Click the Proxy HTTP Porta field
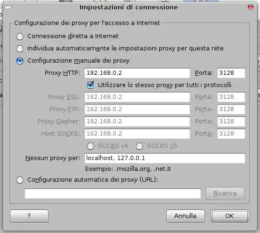 tap(231, 73)
